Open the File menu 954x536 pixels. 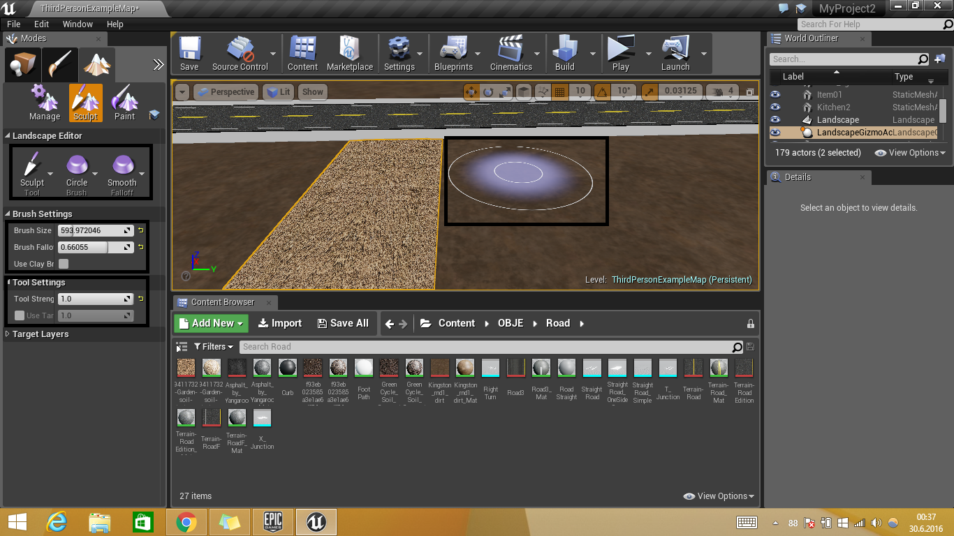coord(14,24)
